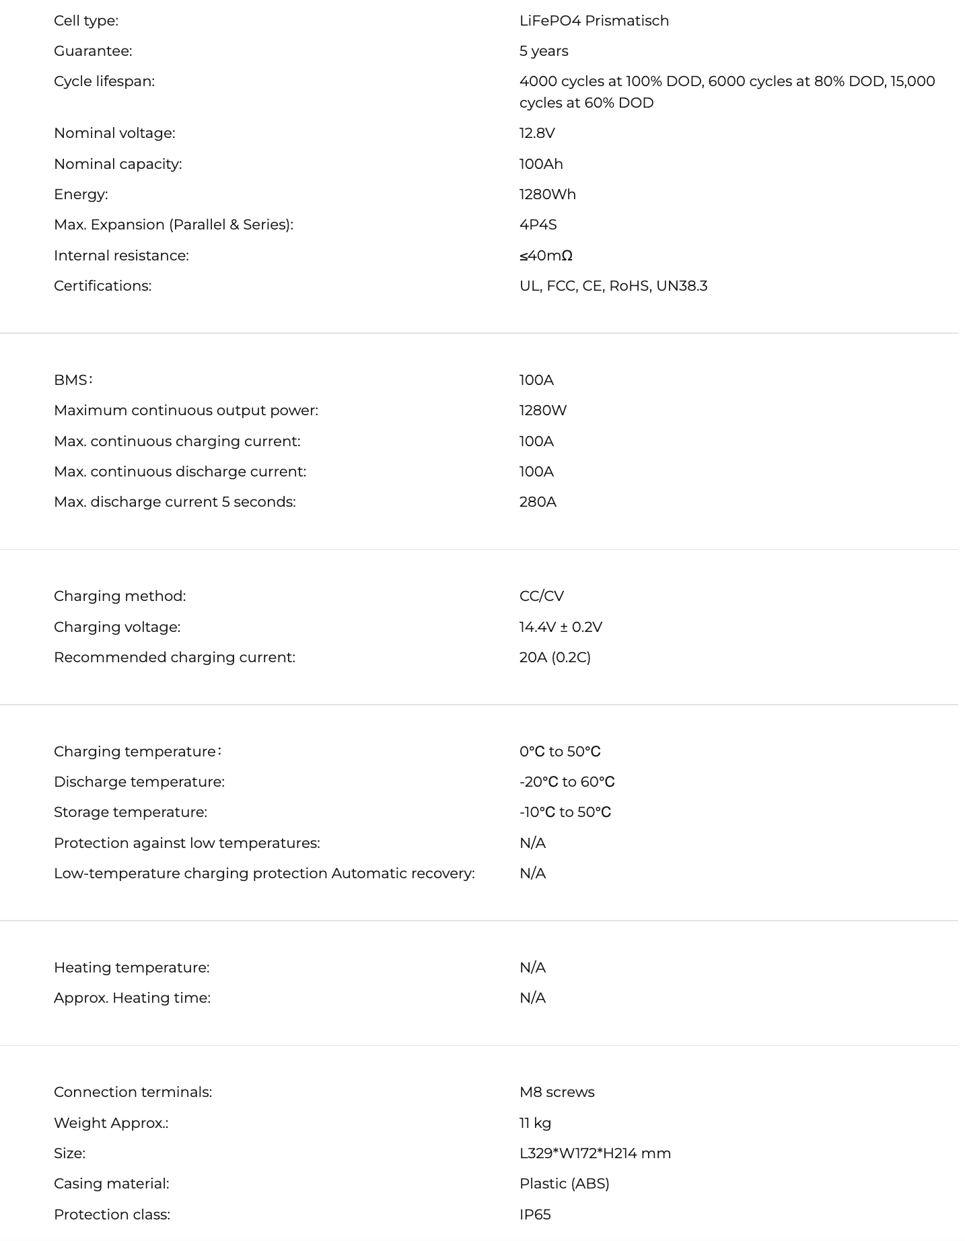Click the Guarantee 5 years value
Screen dimensions: 965x1241
tap(543, 51)
